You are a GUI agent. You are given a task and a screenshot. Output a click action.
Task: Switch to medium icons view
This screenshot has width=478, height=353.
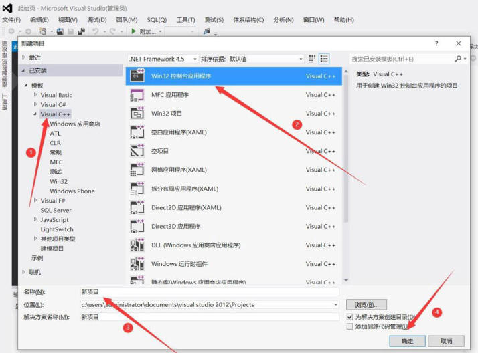[x=312, y=59]
